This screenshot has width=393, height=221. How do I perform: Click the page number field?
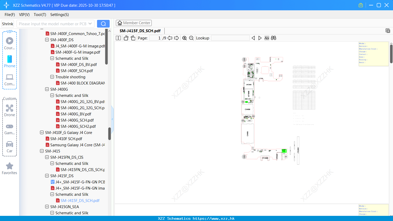[x=156, y=38]
